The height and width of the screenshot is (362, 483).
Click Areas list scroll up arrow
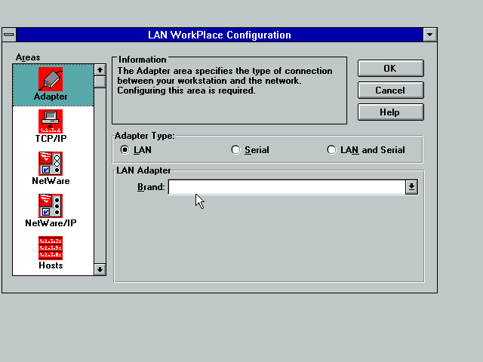[100, 70]
